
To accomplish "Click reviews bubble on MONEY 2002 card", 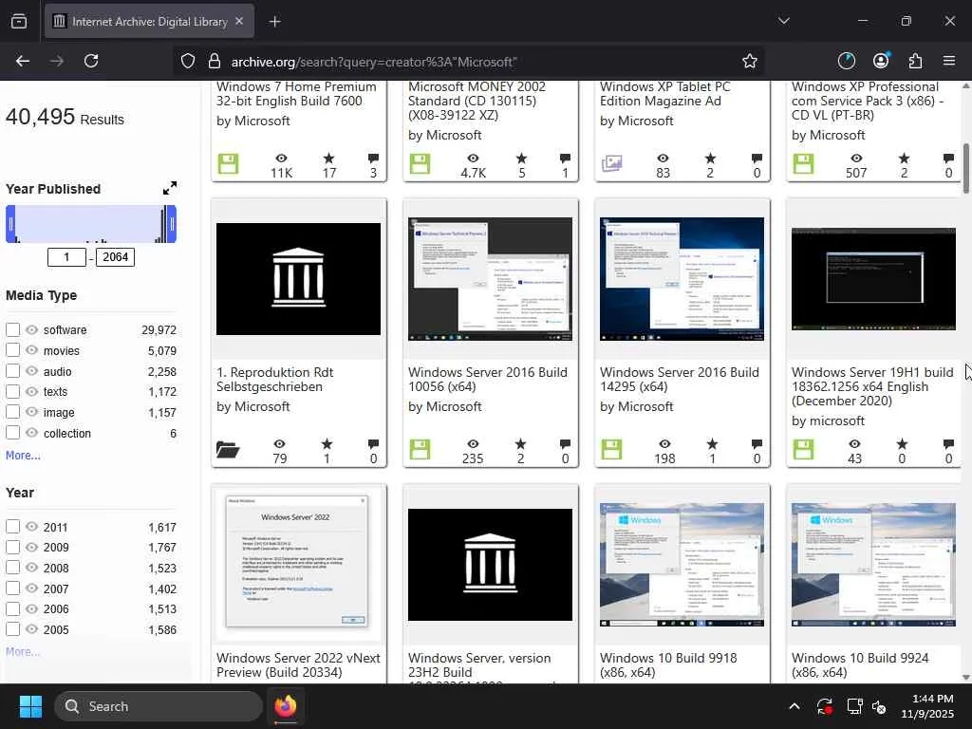I will pos(565,159).
